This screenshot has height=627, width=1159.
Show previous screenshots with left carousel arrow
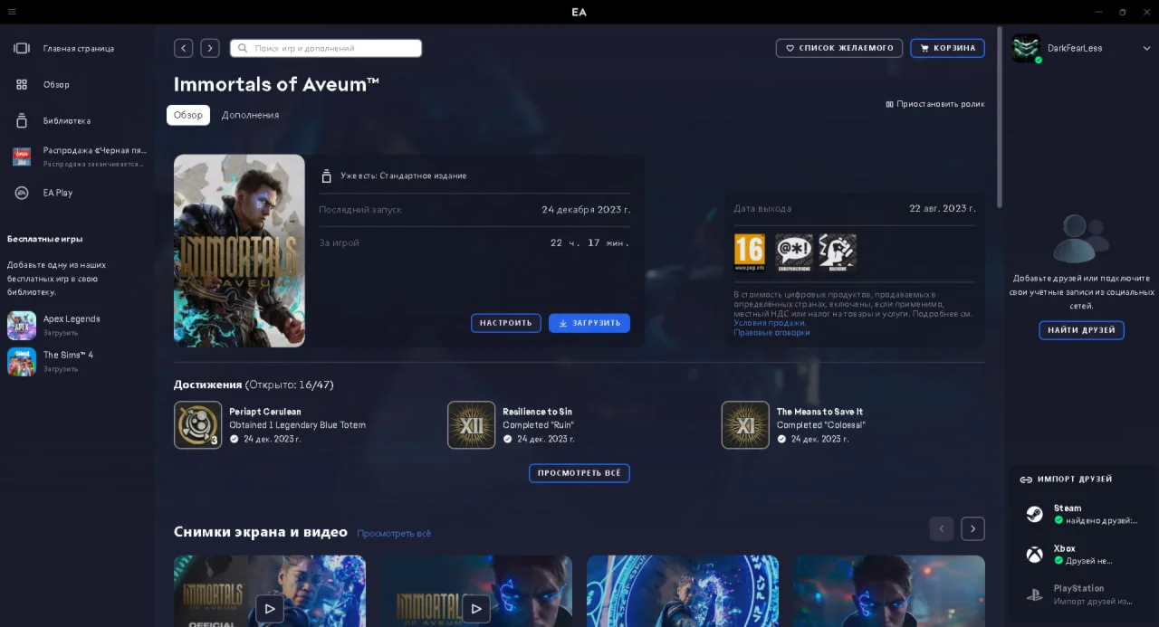(x=942, y=528)
